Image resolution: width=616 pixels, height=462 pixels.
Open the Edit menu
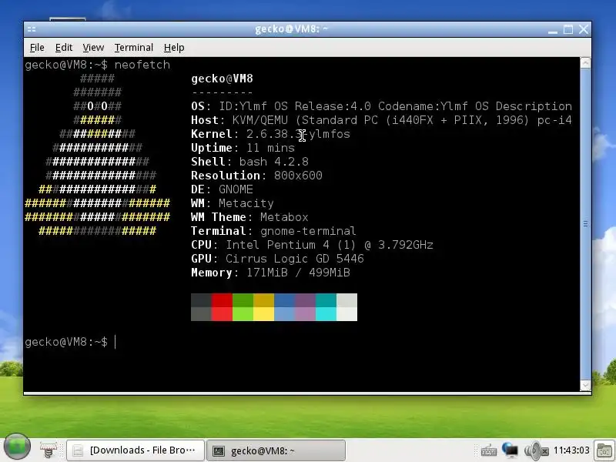coord(64,48)
